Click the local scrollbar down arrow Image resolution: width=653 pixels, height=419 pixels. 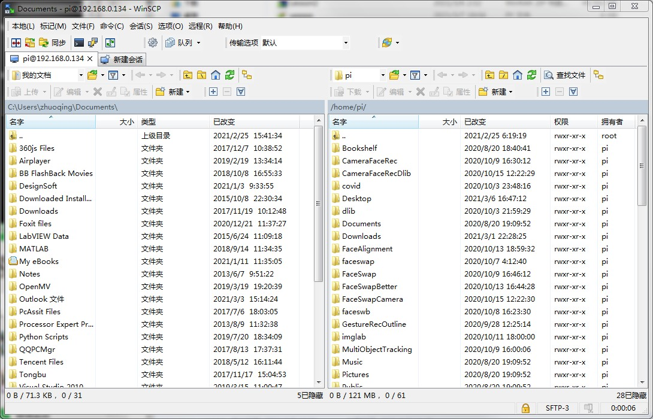click(x=319, y=382)
